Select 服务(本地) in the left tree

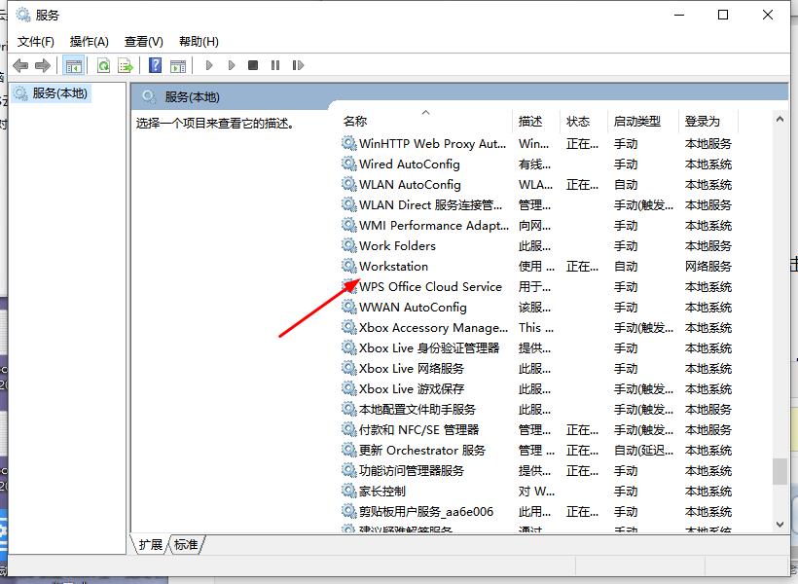(x=60, y=92)
